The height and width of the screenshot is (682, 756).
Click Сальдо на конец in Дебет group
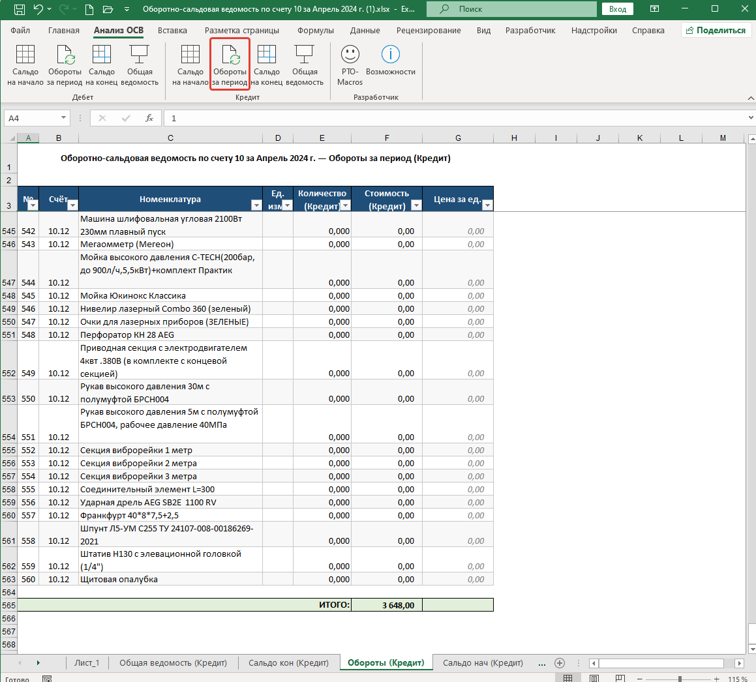102,65
